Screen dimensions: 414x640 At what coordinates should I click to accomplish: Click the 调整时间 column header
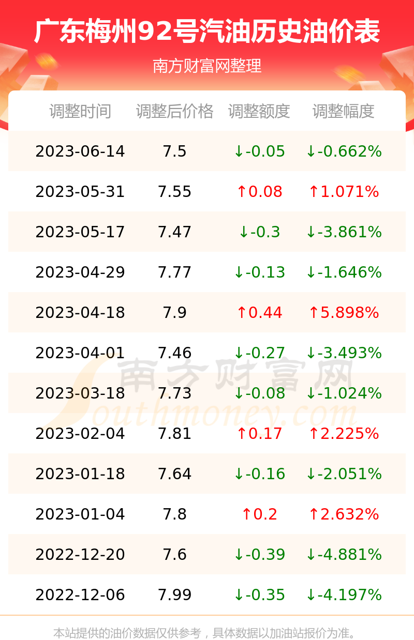click(80, 111)
